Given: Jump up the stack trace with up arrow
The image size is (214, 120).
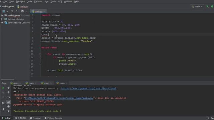Looking at the screenshot, I should pos(8,88).
